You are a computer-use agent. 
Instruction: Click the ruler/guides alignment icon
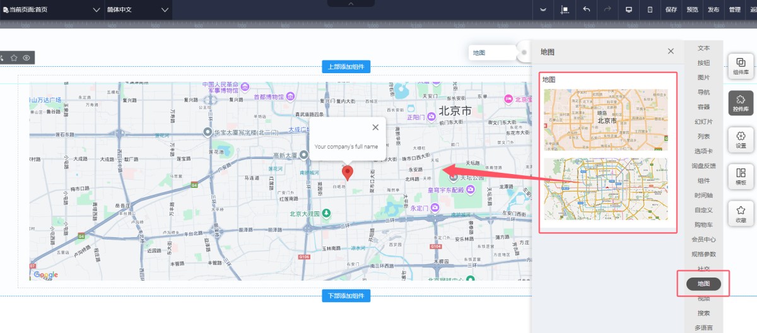[565, 9]
